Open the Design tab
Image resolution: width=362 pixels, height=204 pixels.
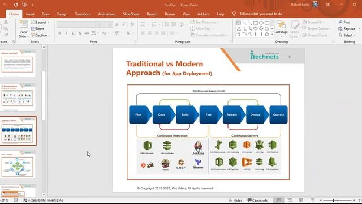click(62, 14)
